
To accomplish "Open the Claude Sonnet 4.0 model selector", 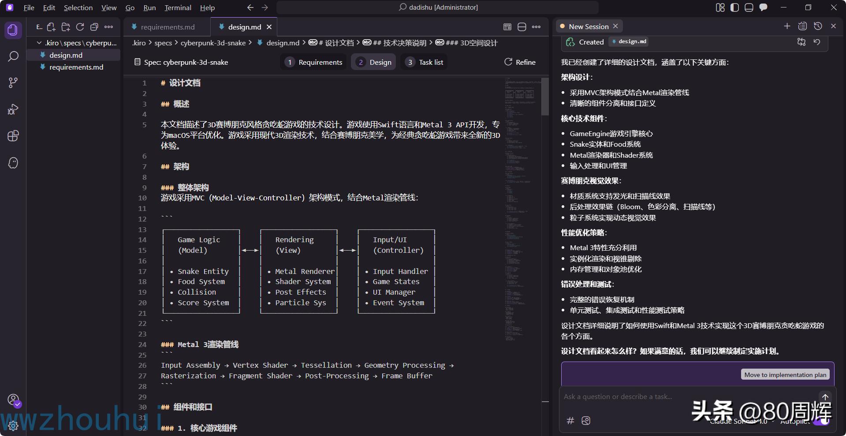I will tap(741, 421).
